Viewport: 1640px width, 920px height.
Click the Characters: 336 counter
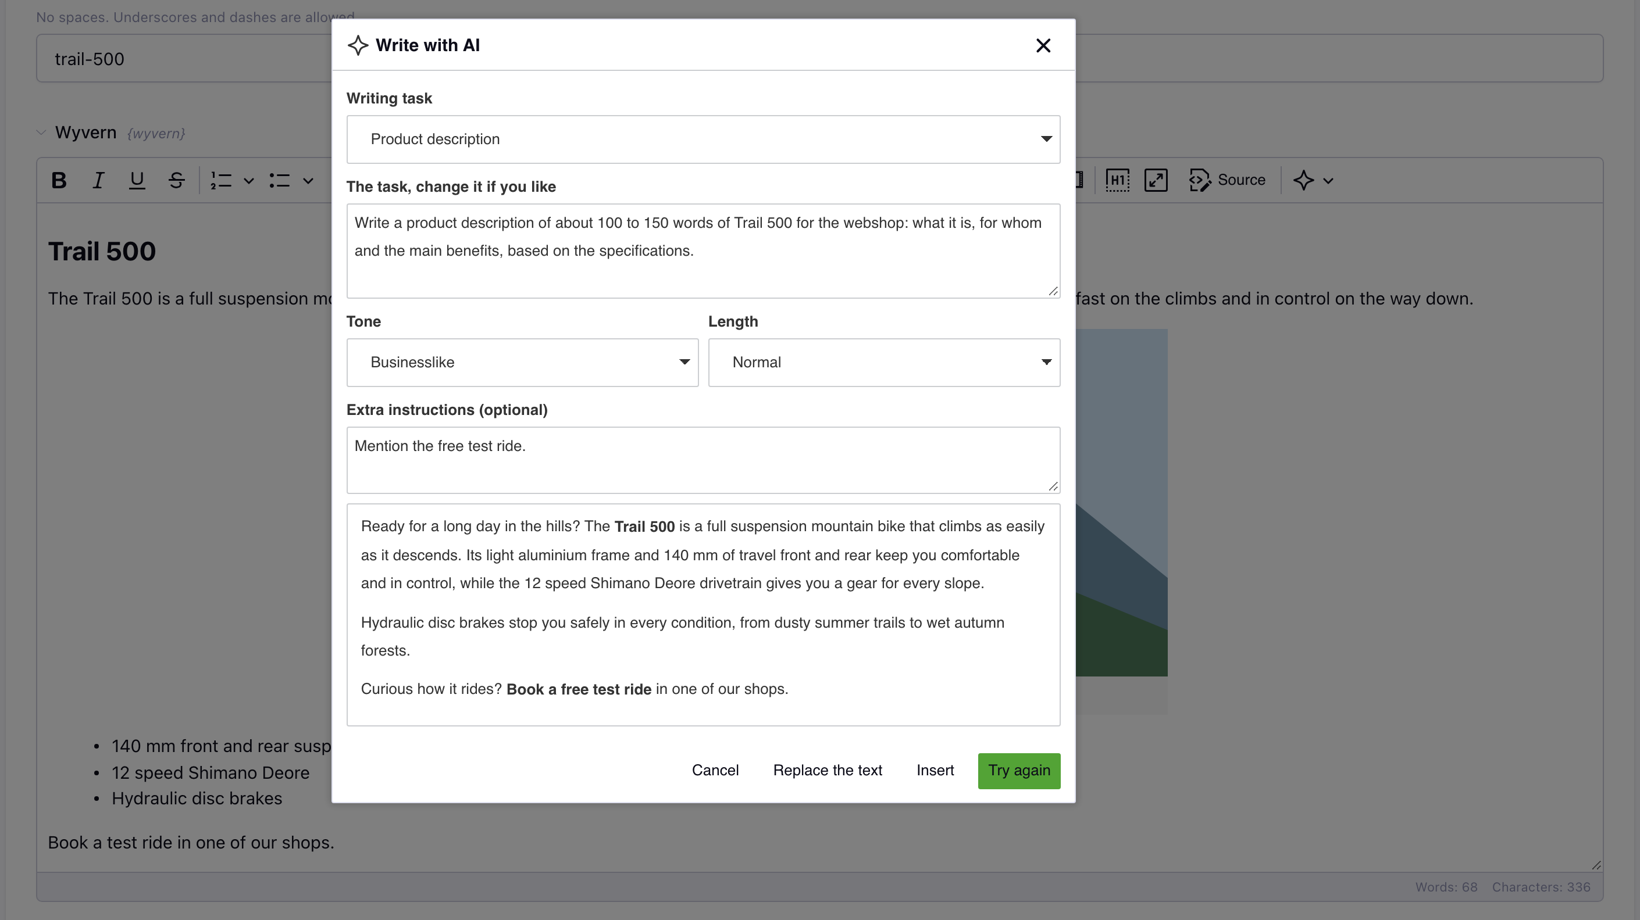1541,887
